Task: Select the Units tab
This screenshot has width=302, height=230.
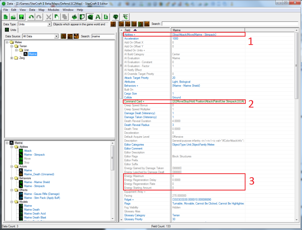Action: point(11,30)
